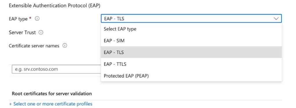Select EAP - TTLS from the dropdown list
The height and width of the screenshot is (108, 296).
click(191, 64)
